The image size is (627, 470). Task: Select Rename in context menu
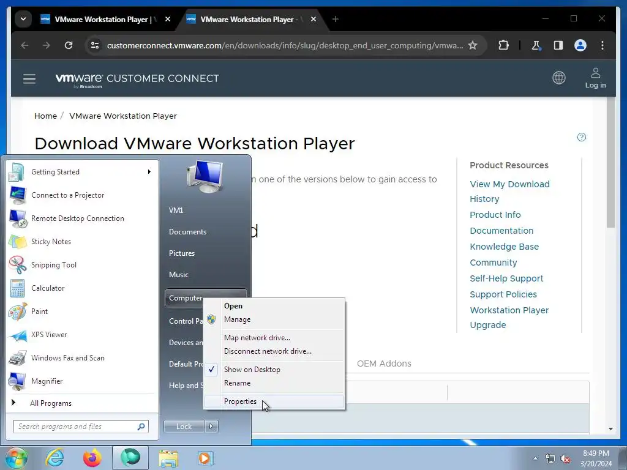pyautogui.click(x=274, y=383)
